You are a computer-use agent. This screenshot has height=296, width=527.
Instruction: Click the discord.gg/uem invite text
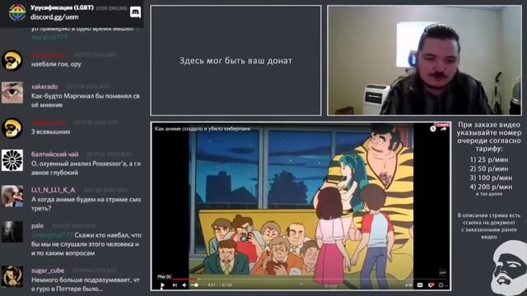pos(54,16)
